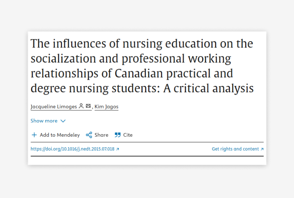Click the quotation marks Cite icon
The width and height of the screenshot is (294, 198).
(118, 135)
